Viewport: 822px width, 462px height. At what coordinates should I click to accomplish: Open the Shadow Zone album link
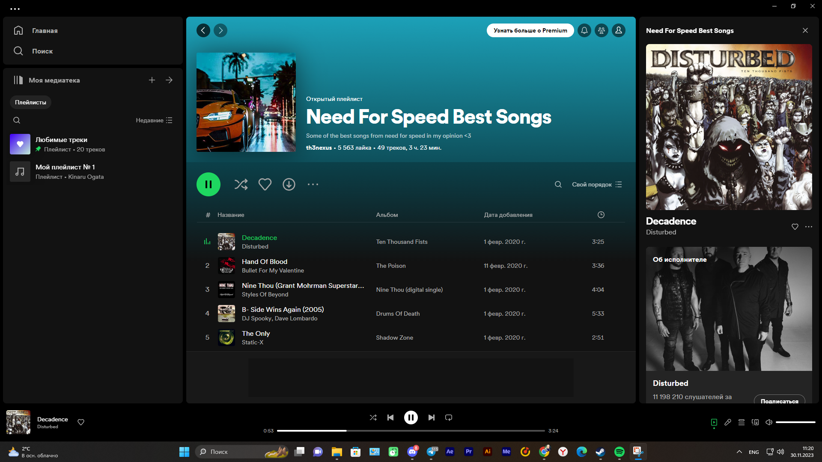coord(394,338)
